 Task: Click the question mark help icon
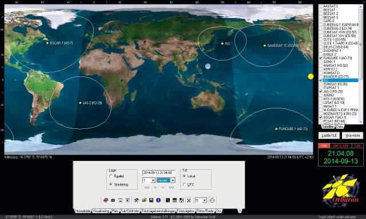pyautogui.click(x=240, y=211)
